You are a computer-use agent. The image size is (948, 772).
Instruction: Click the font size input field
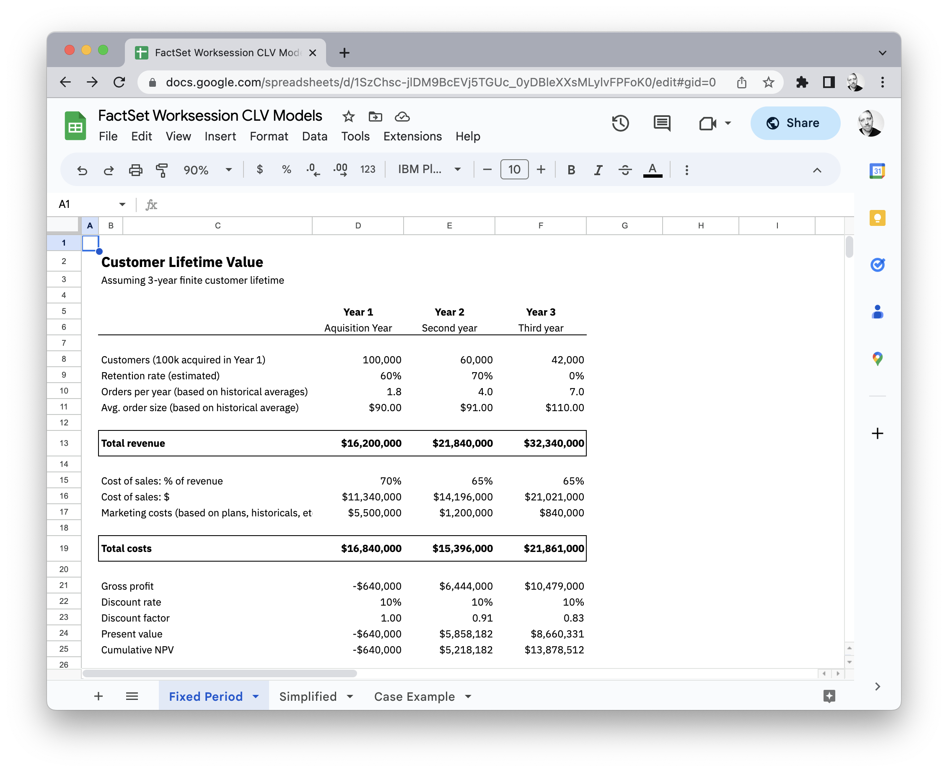tap(514, 169)
